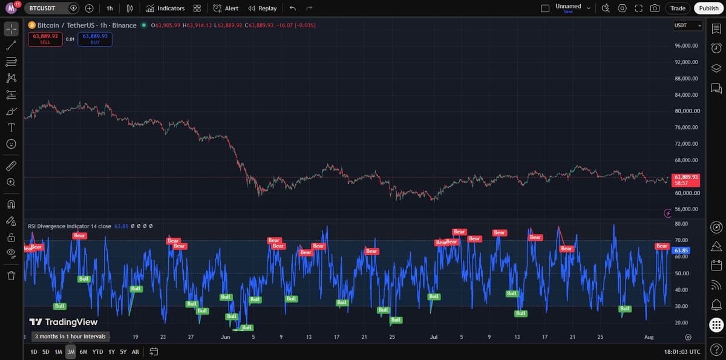Open chats panel in right sidebar
Screen dimensions: 726x360
tap(716, 88)
